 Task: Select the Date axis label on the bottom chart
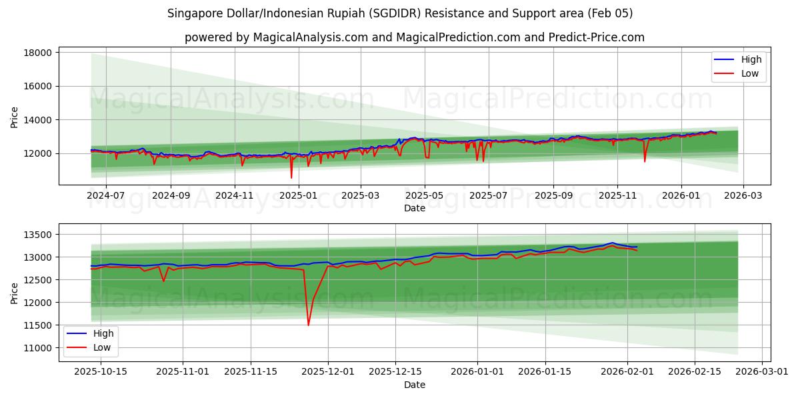click(414, 385)
